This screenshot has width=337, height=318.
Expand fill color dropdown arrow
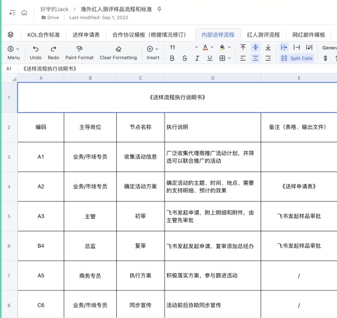click(229, 47)
